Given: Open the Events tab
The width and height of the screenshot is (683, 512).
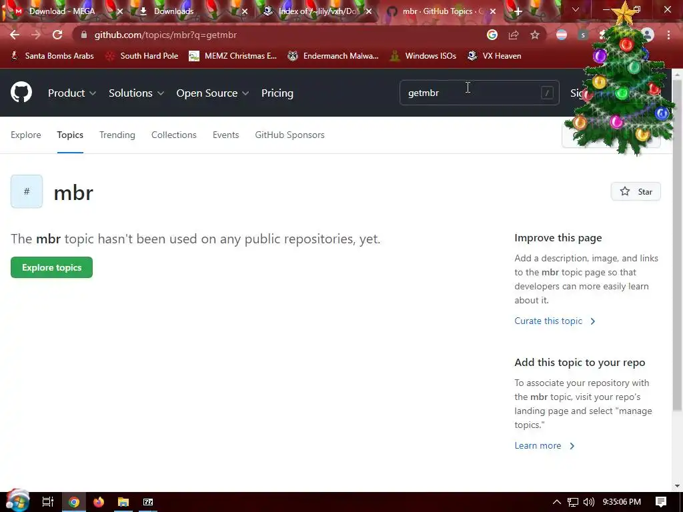Looking at the screenshot, I should pos(225,135).
